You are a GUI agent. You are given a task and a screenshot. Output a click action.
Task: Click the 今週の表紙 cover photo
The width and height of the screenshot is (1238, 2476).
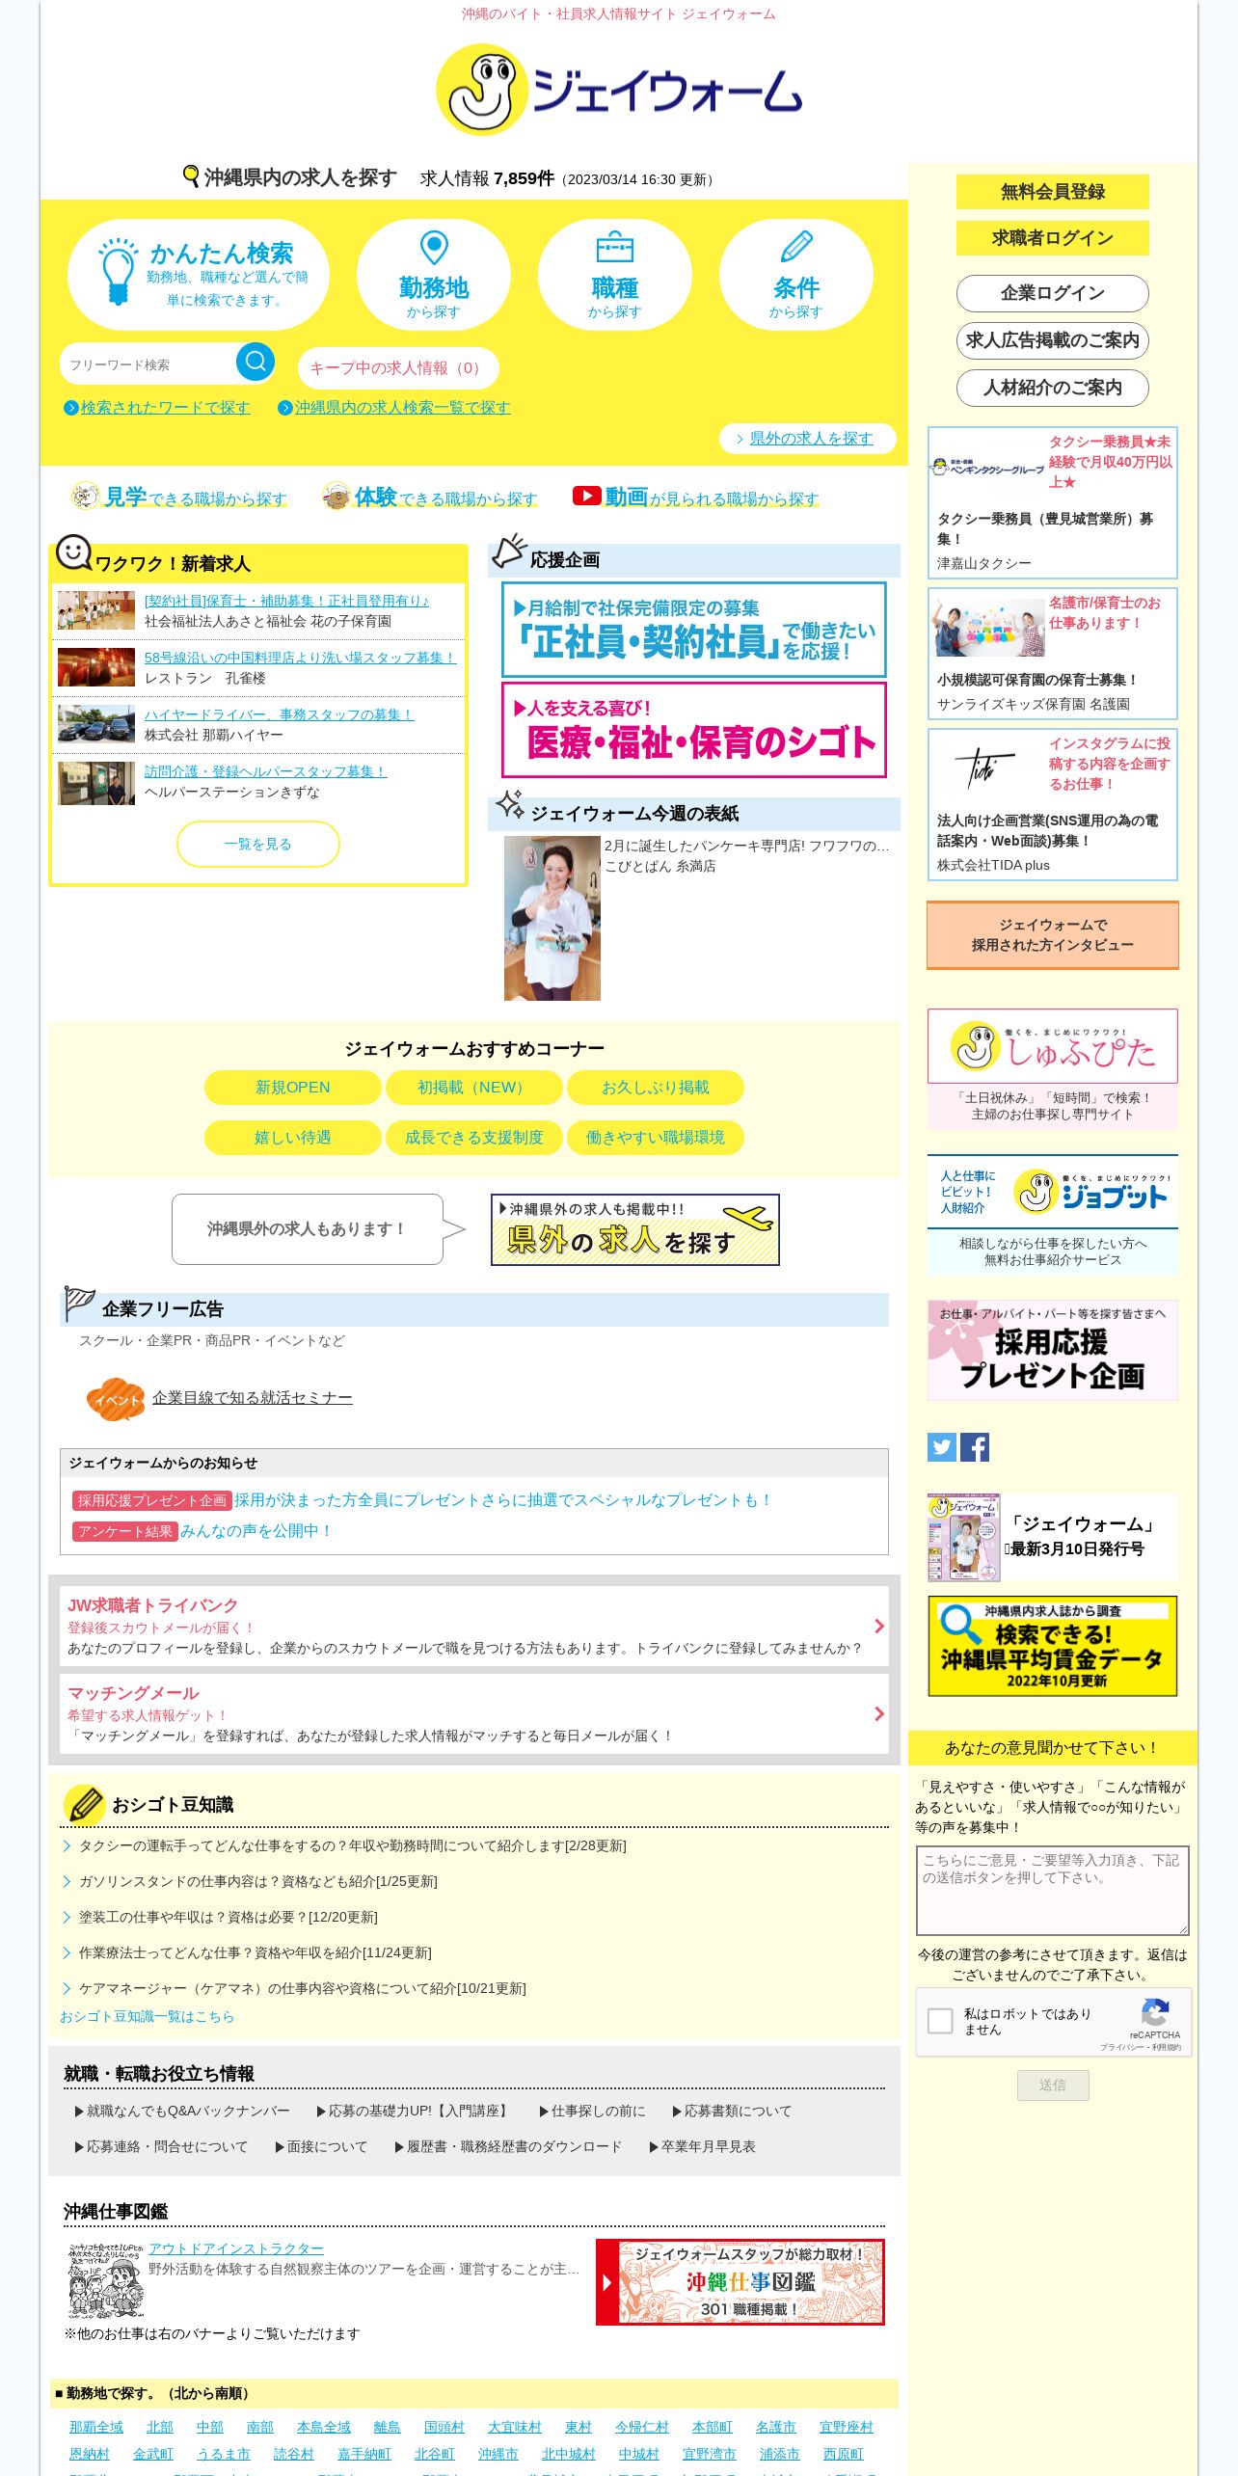[x=552, y=918]
